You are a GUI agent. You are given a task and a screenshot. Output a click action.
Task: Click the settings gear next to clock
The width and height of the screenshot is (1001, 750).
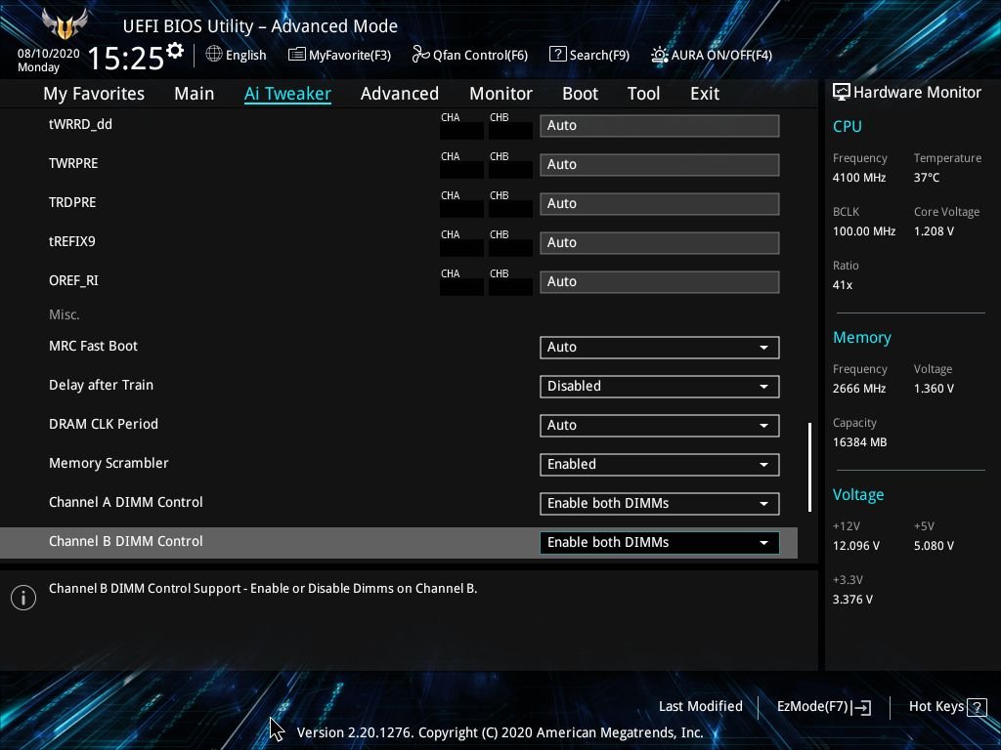coord(174,51)
